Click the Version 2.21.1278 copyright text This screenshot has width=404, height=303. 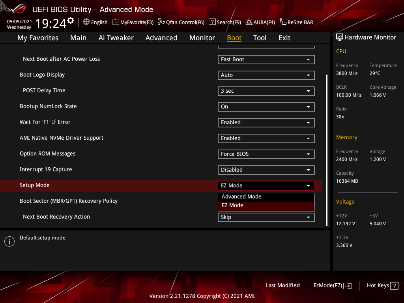point(202,296)
